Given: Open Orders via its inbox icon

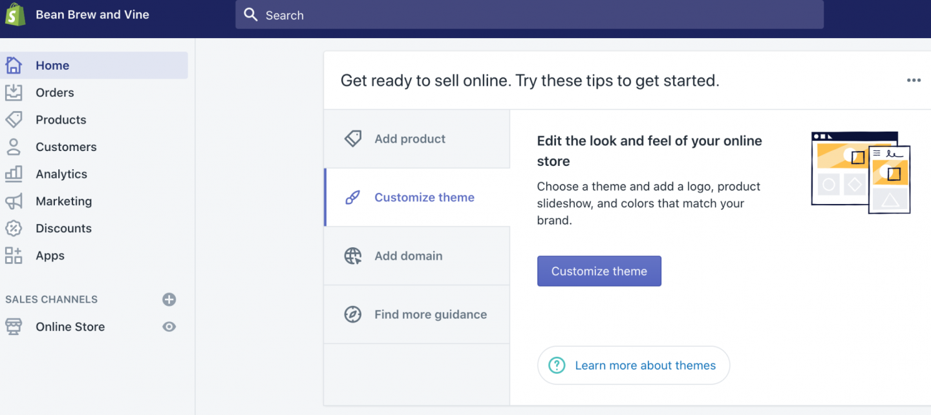Looking at the screenshot, I should coord(14,92).
